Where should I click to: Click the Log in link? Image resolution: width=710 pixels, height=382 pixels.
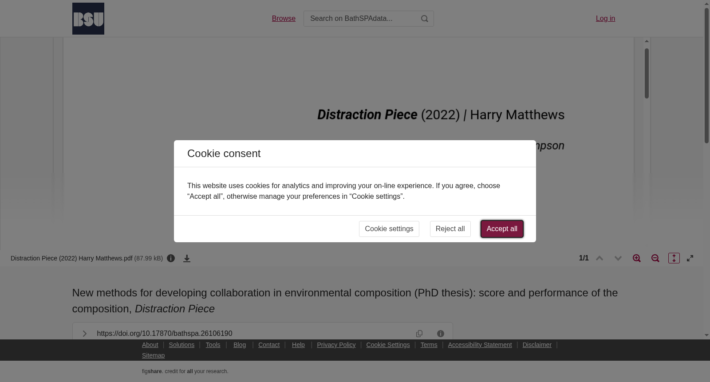coord(605,19)
